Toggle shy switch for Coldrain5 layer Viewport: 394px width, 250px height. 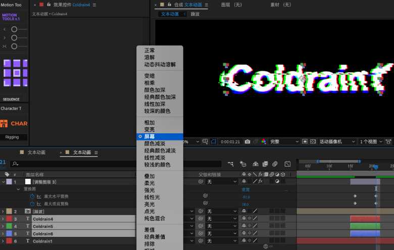(244, 226)
